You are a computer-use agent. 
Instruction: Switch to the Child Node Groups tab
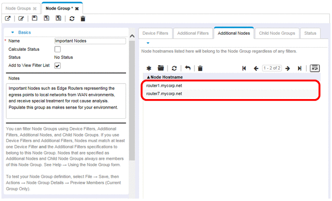pos(277,33)
